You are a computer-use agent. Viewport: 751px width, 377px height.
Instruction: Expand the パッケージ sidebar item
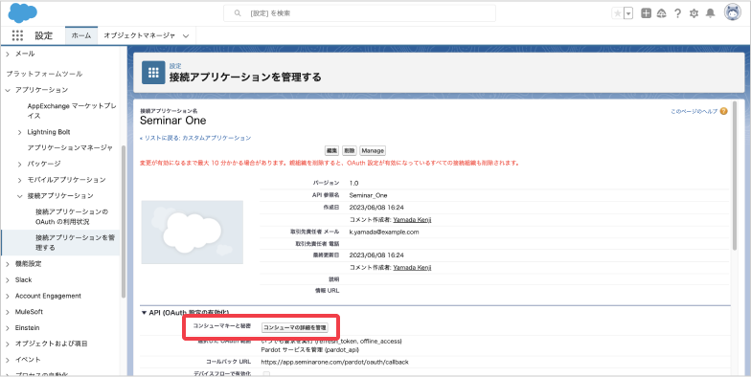click(20, 165)
